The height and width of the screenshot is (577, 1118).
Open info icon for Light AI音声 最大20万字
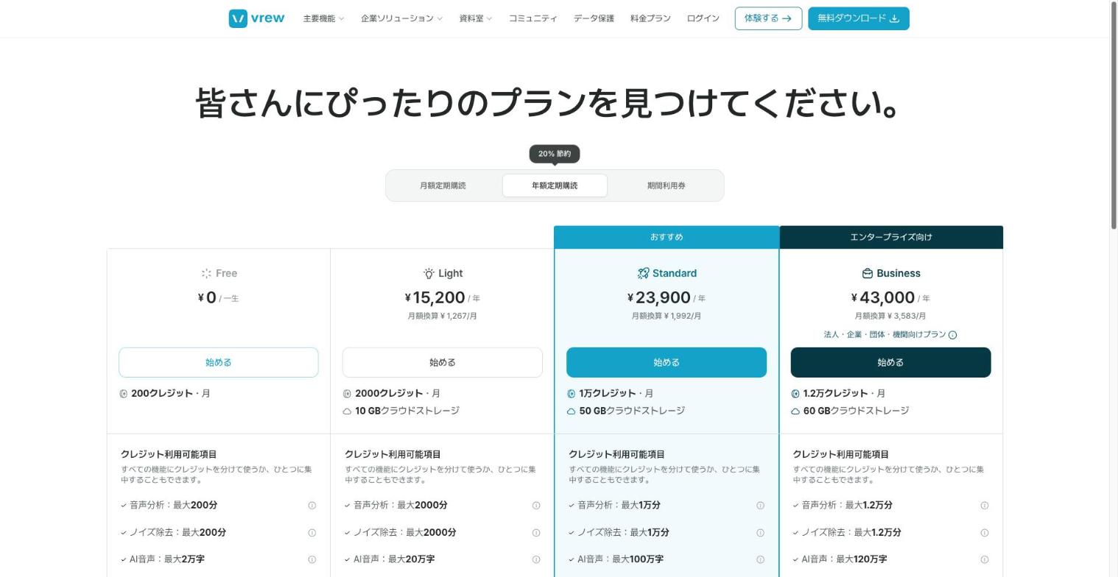536,560
